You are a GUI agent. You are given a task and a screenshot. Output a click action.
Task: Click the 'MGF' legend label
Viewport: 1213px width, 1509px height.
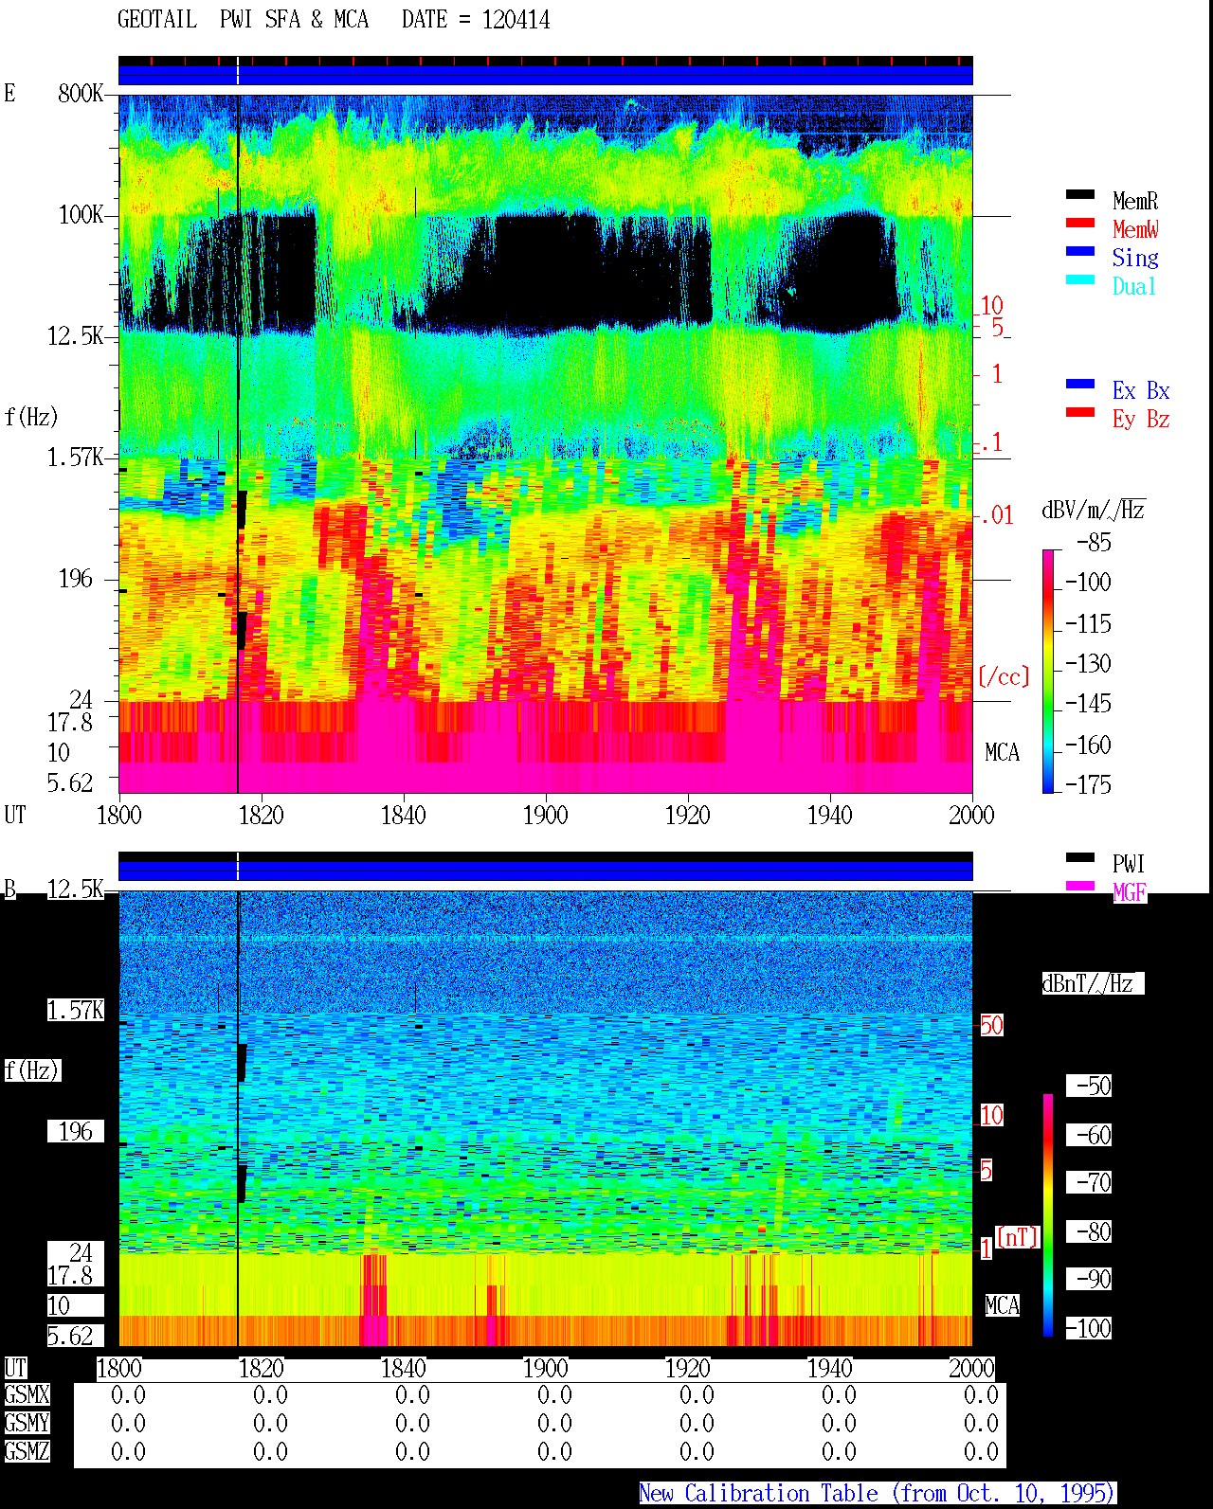1129,892
